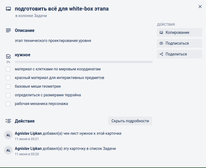Image resolution: width=206 pixels, height=168 pixels.
Task: Click the Копирование button
Action: click(179, 32)
